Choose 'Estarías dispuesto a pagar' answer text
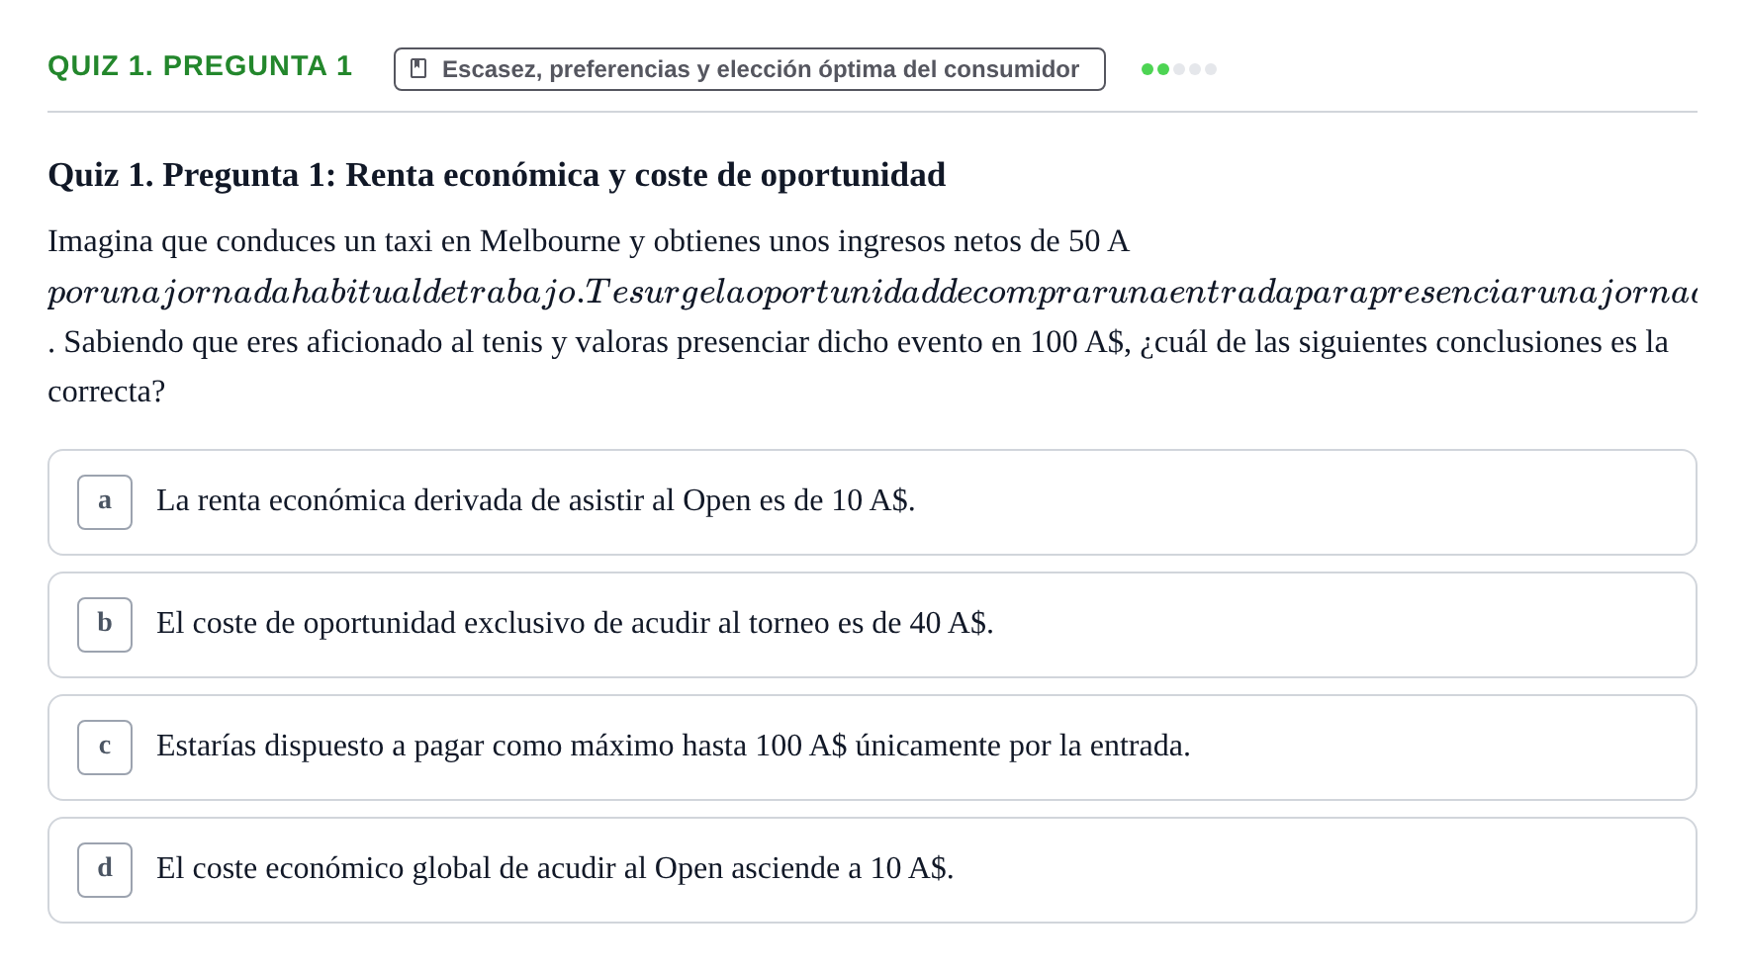This screenshot has width=1745, height=971. click(x=673, y=746)
